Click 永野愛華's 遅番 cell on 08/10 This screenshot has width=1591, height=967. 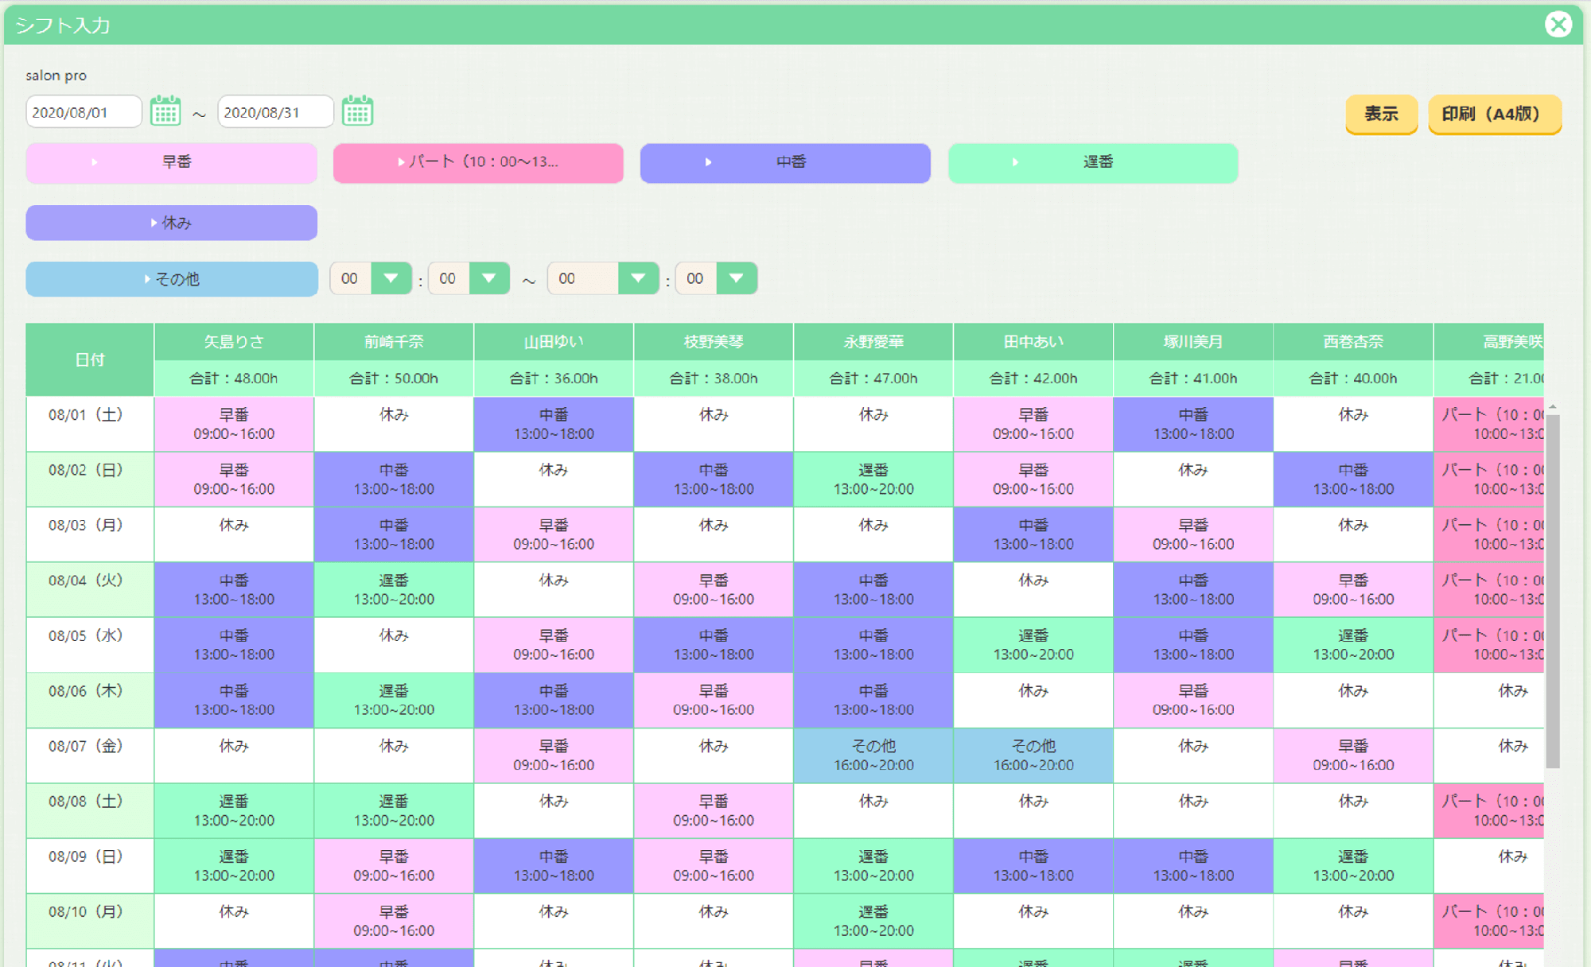click(x=873, y=922)
